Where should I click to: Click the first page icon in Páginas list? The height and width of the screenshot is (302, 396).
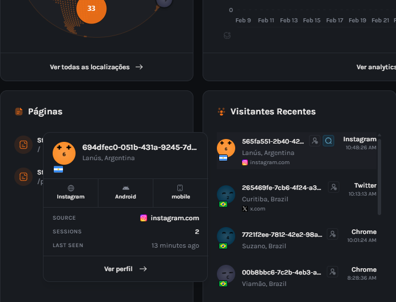coord(23,145)
